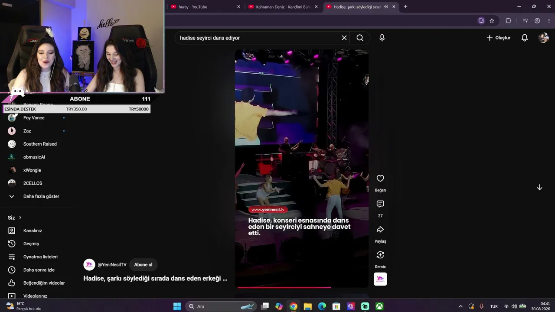Mute the Hadise tab via its speaker icon

(x=386, y=6)
